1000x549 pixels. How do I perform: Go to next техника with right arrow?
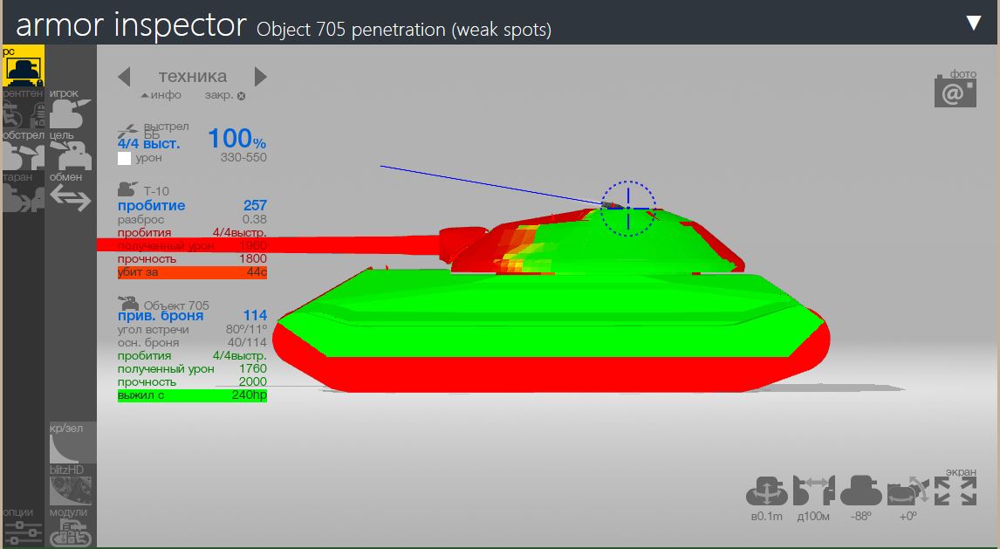coord(260,77)
